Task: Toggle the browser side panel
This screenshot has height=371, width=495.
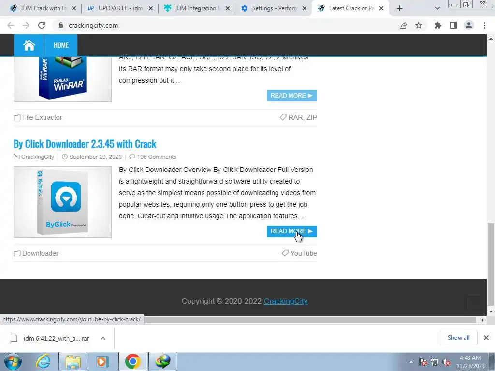Action: click(453, 25)
